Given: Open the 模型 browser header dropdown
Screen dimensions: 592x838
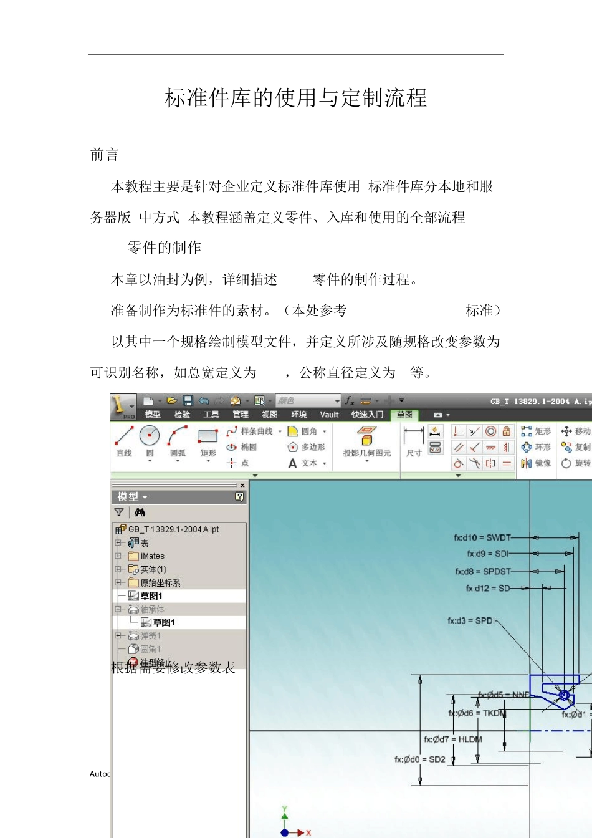Looking at the screenshot, I should [132, 497].
